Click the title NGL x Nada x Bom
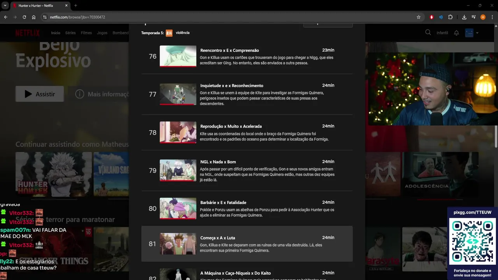 tap(218, 162)
